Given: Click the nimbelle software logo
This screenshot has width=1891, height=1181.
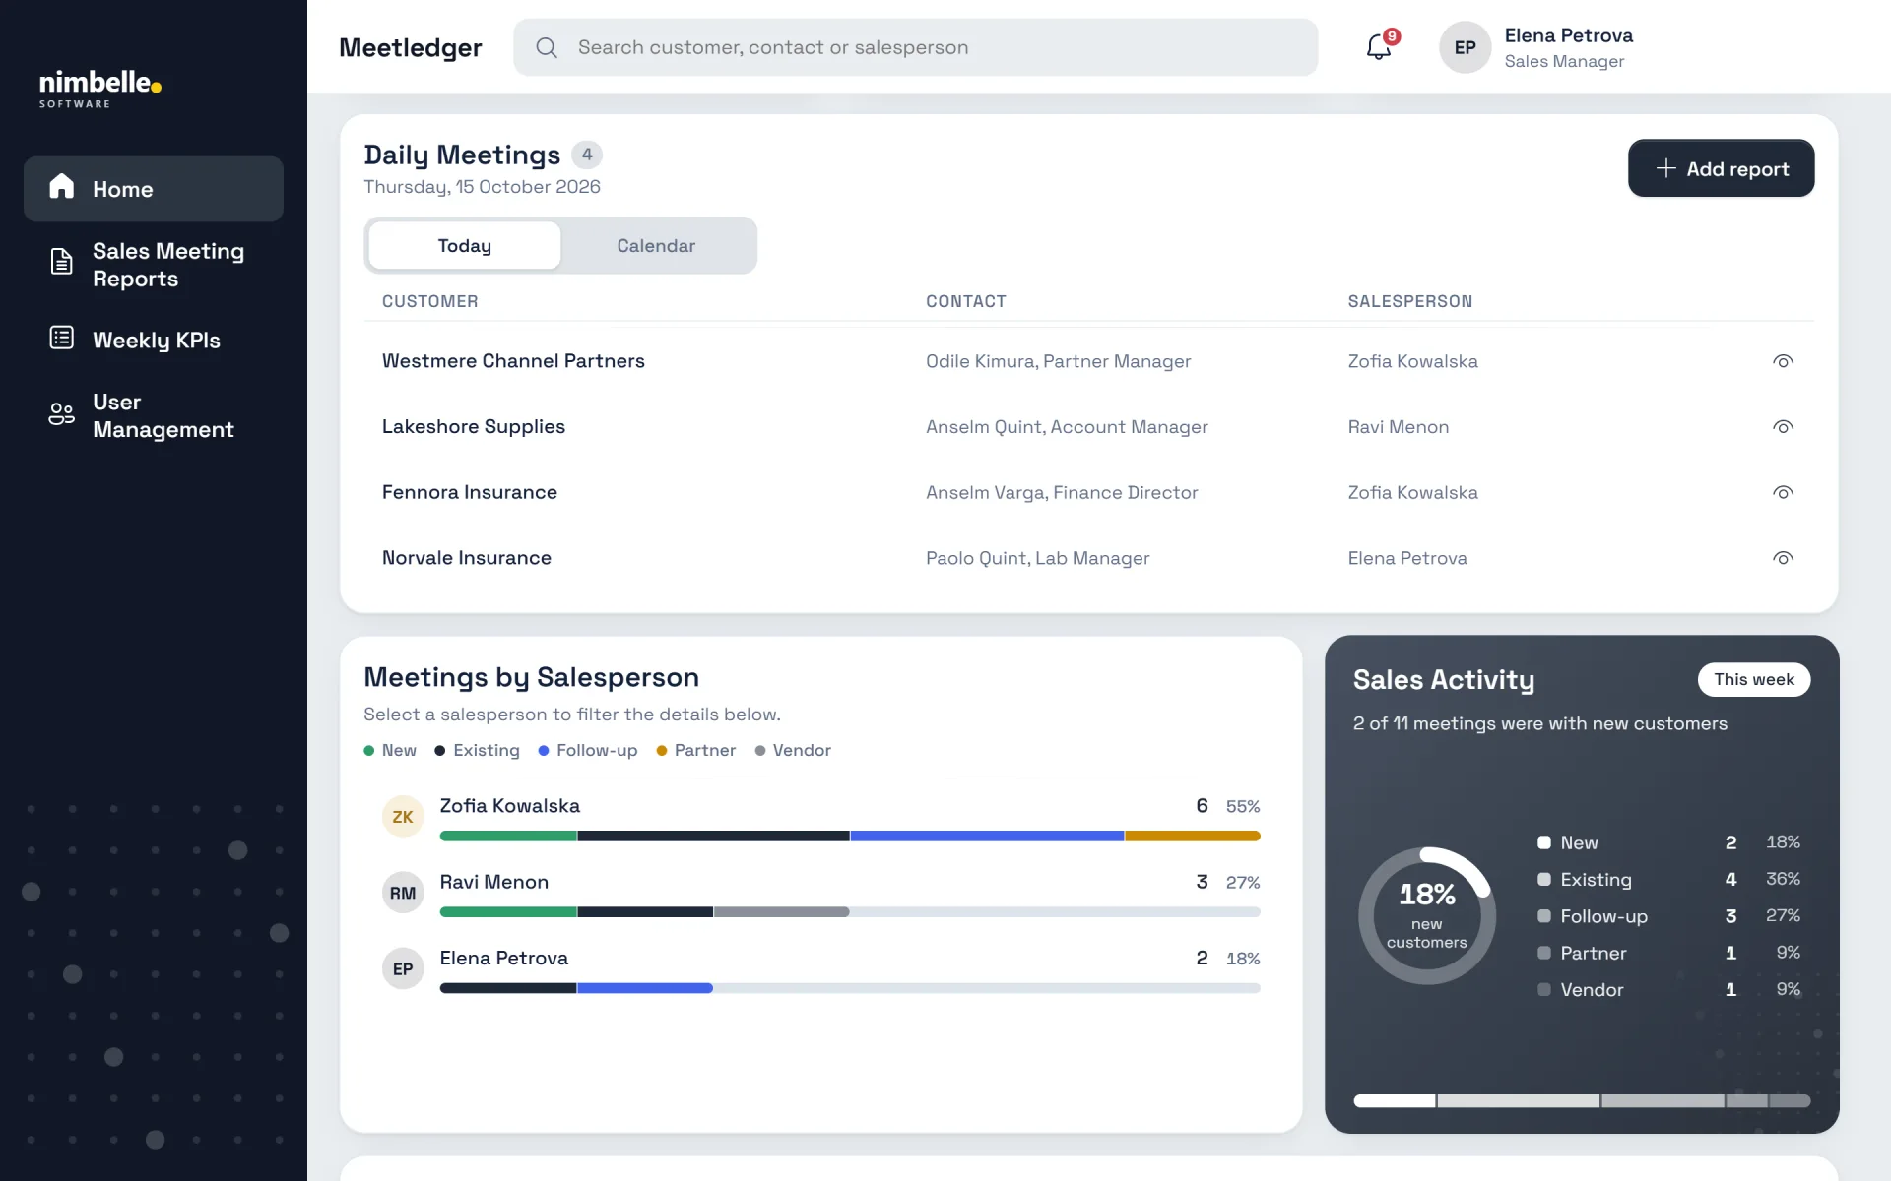Looking at the screenshot, I should [99, 89].
